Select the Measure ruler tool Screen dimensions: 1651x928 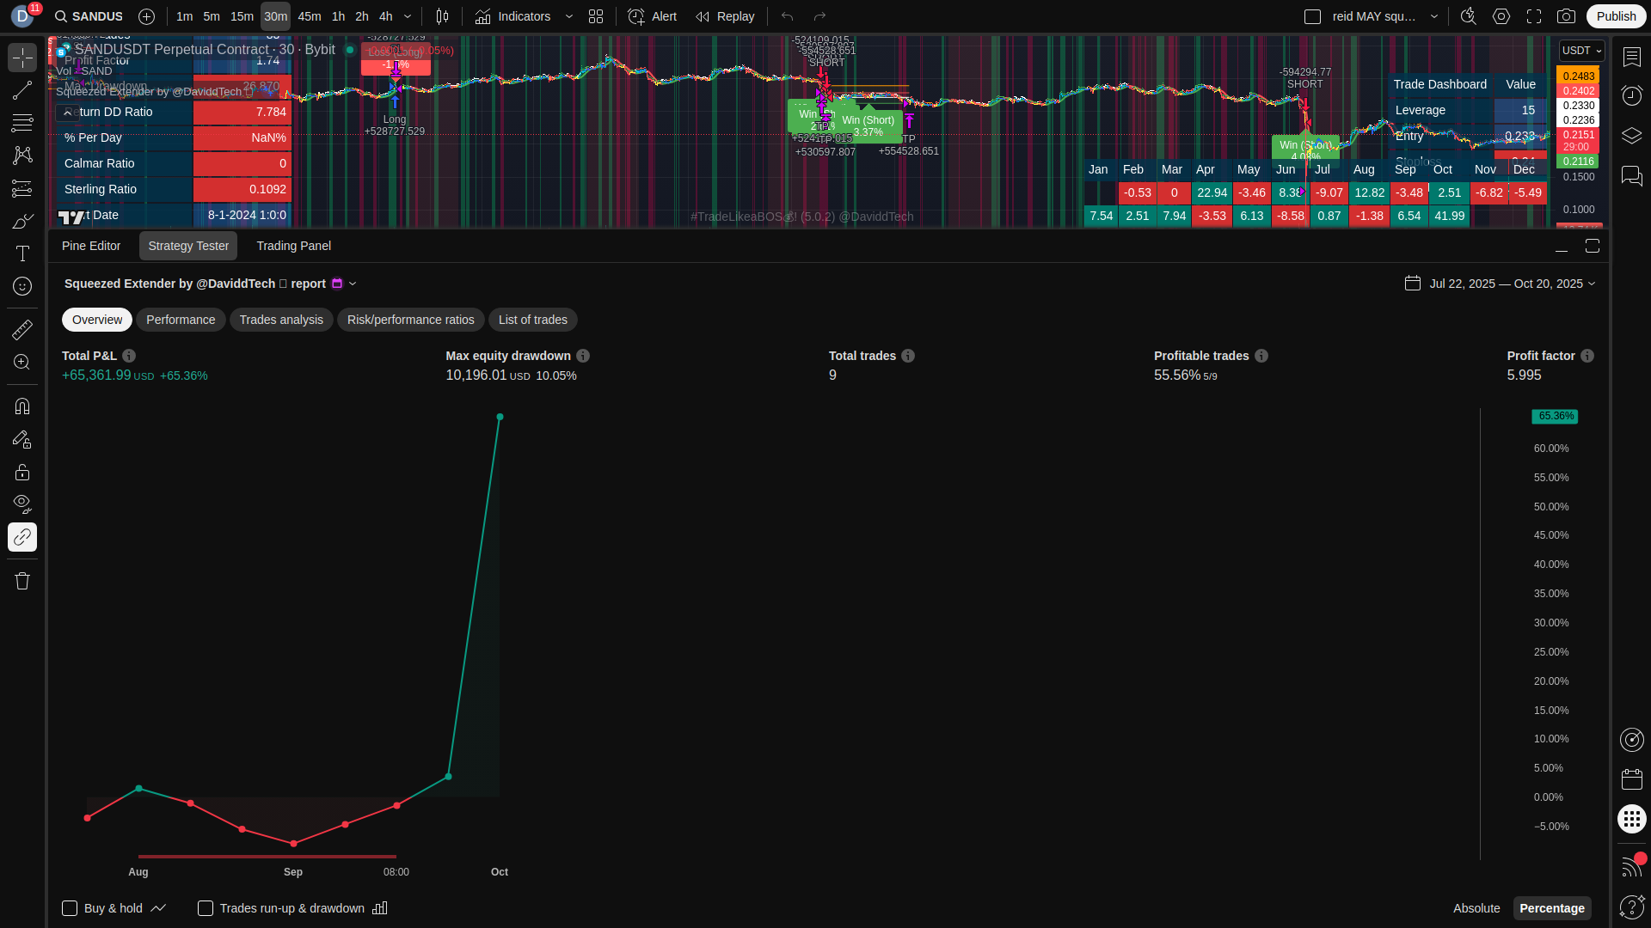point(22,329)
